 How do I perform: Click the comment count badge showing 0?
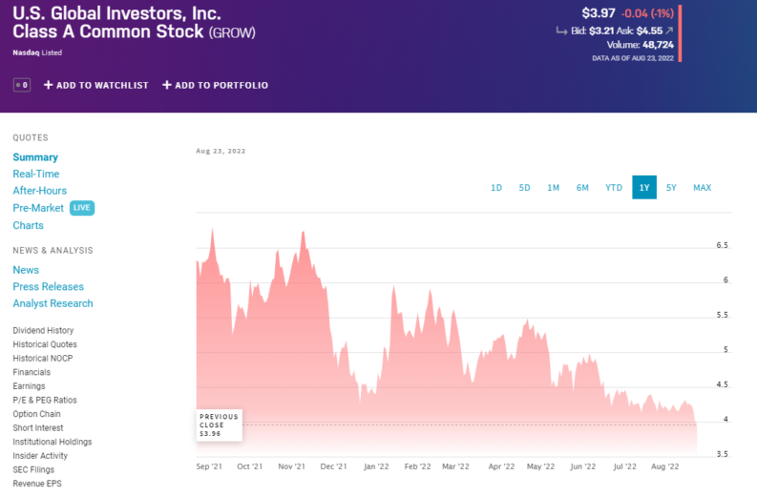pyautogui.click(x=22, y=85)
